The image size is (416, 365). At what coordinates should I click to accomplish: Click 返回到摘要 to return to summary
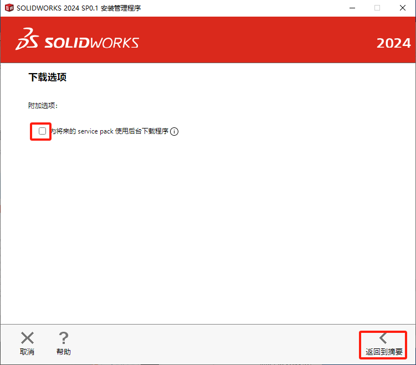tap(384, 345)
